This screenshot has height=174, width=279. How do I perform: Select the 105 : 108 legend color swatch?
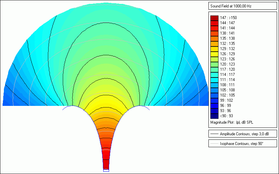(214, 90)
